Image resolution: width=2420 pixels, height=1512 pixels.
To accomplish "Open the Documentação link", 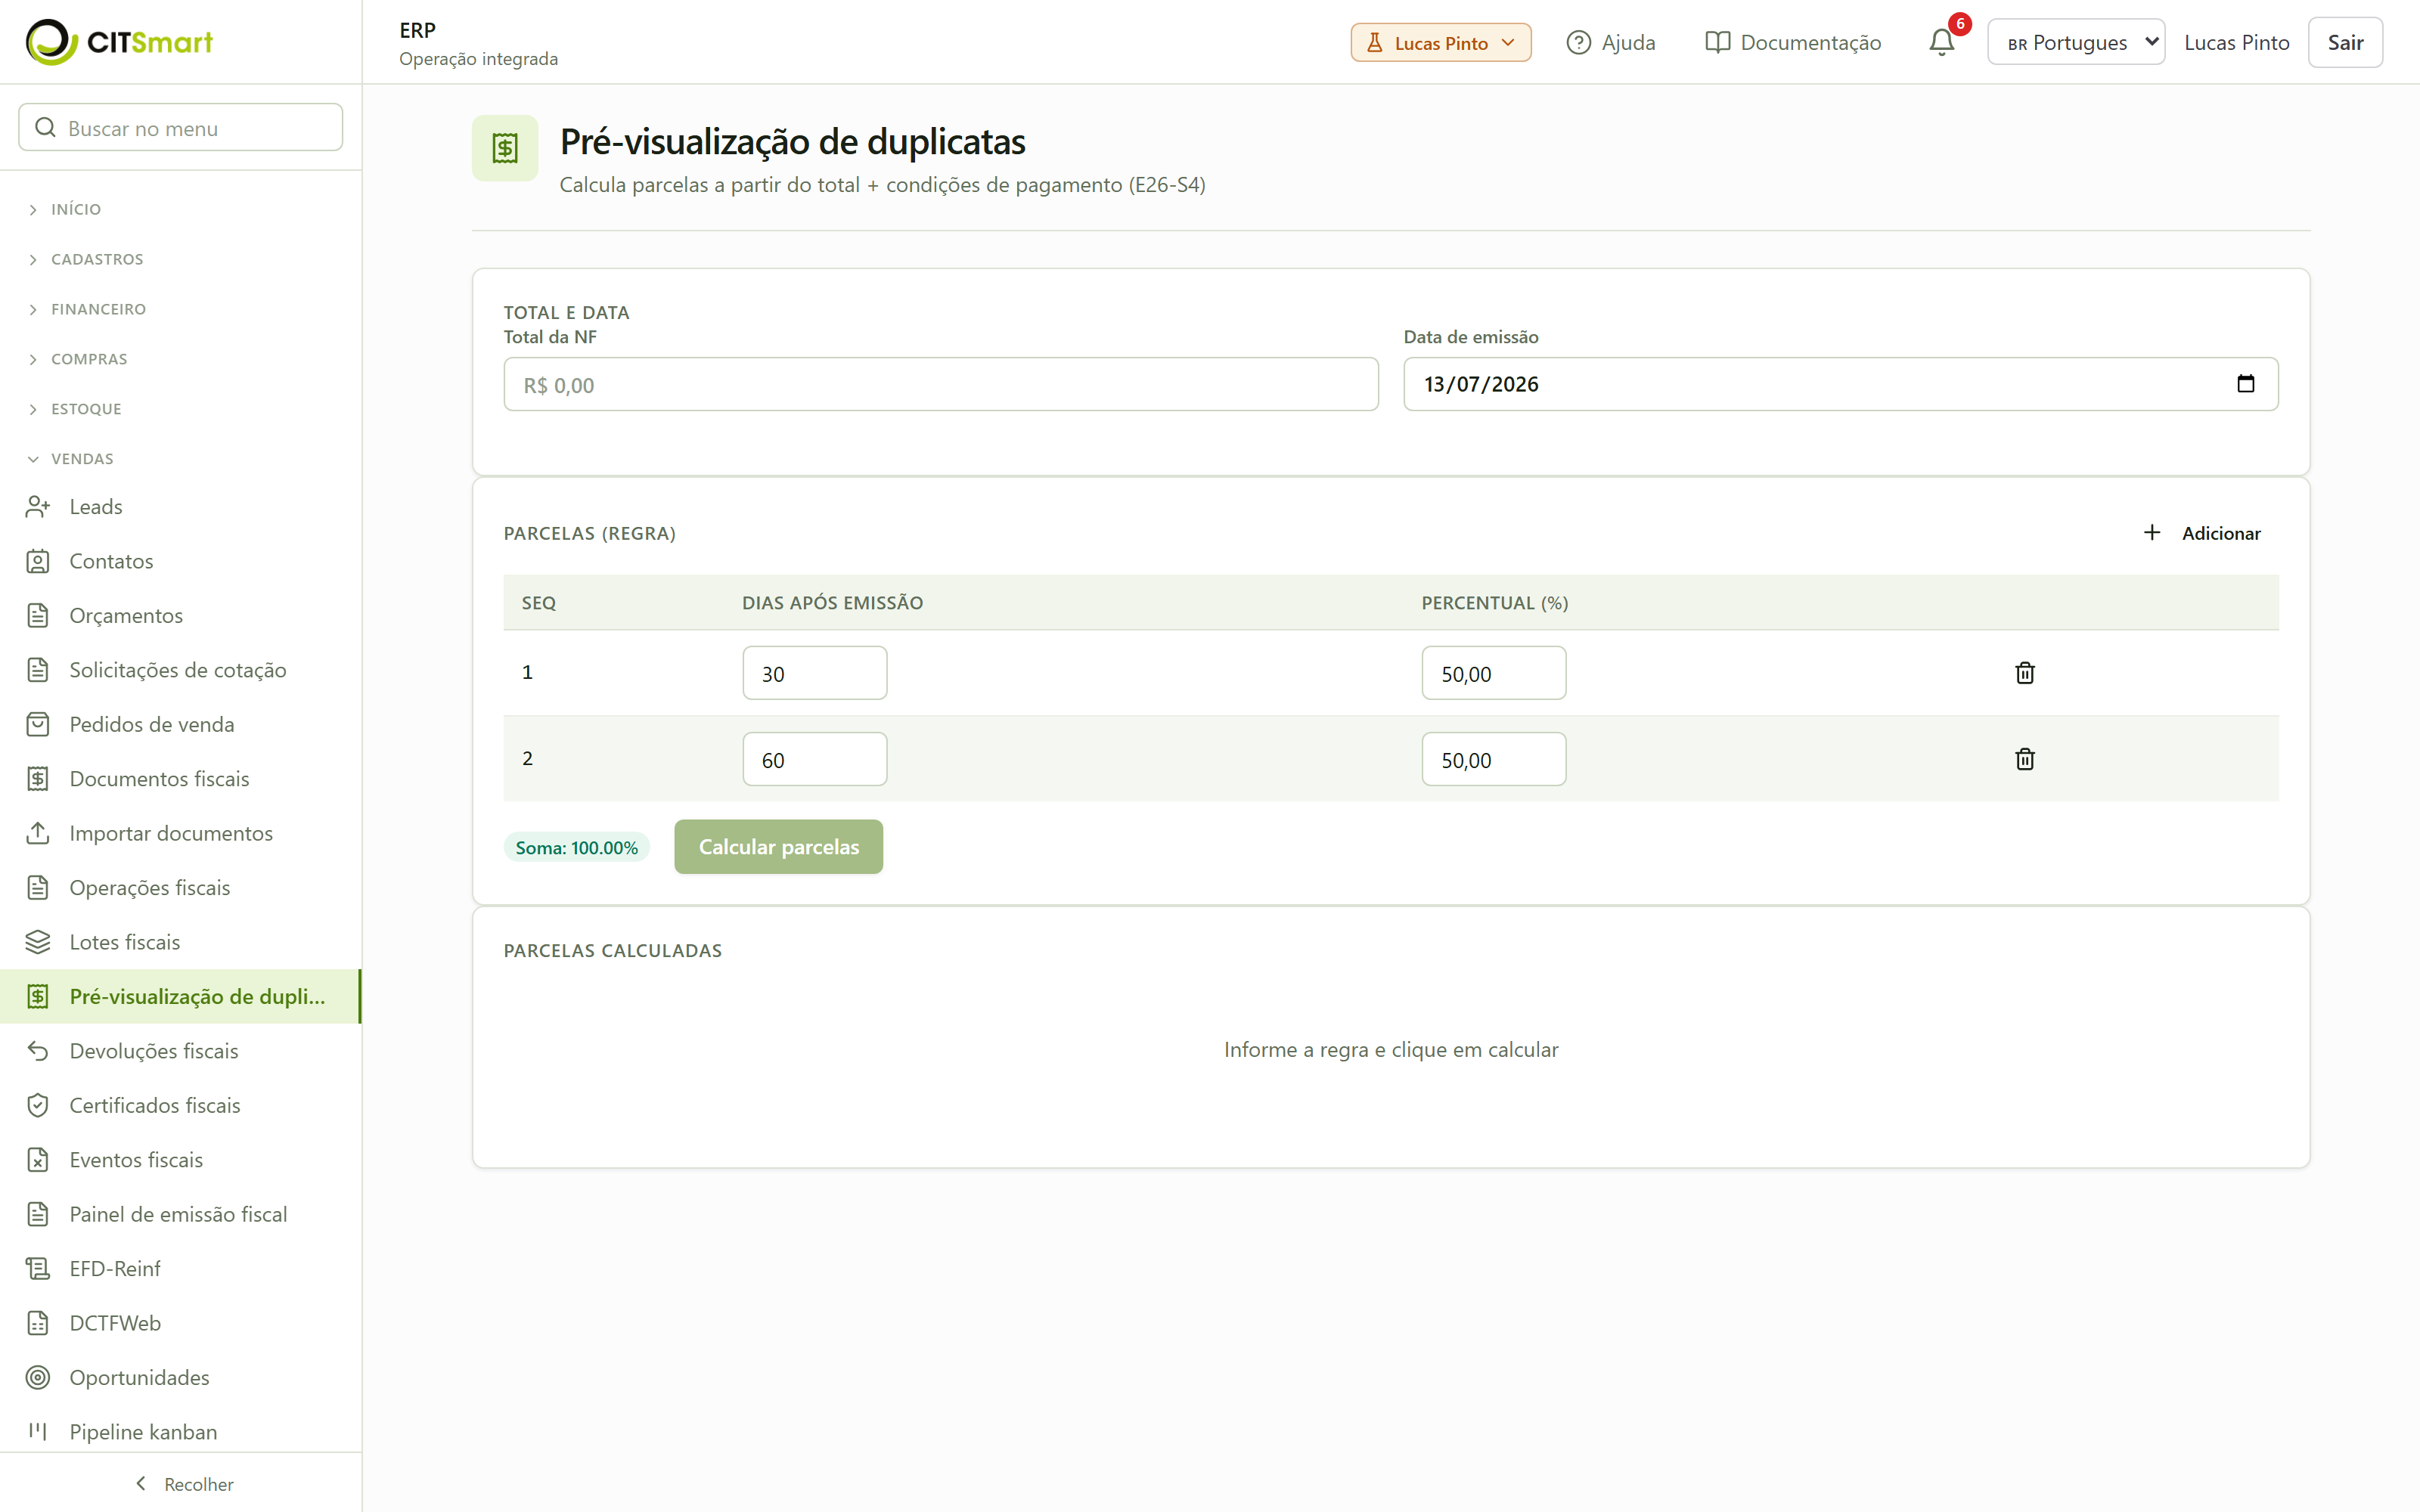I will (1793, 42).
